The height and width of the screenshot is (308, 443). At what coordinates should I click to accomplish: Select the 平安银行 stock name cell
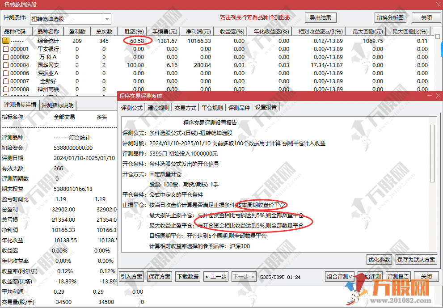click(48, 49)
